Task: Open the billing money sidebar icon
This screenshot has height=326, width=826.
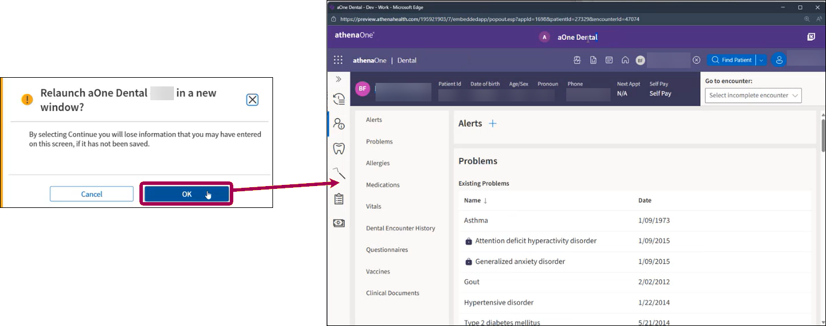Action: [339, 223]
